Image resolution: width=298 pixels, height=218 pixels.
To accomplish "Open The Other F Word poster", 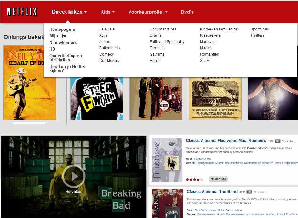I will 97,98.
